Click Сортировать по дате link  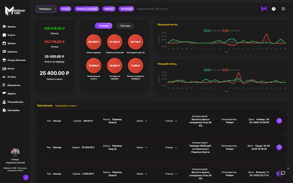click(x=66, y=106)
